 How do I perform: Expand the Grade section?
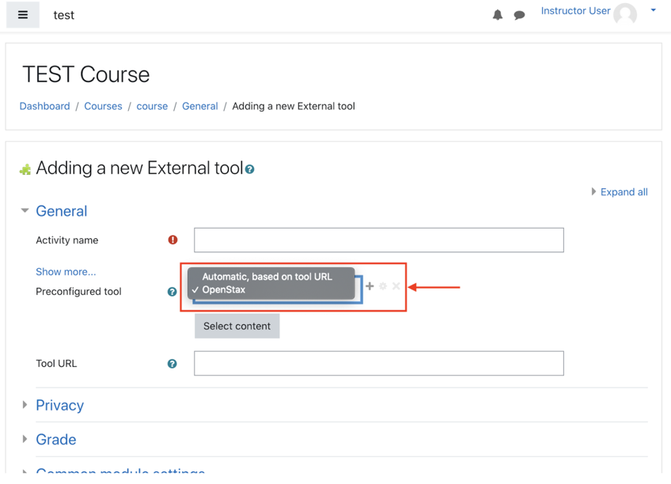tap(55, 440)
